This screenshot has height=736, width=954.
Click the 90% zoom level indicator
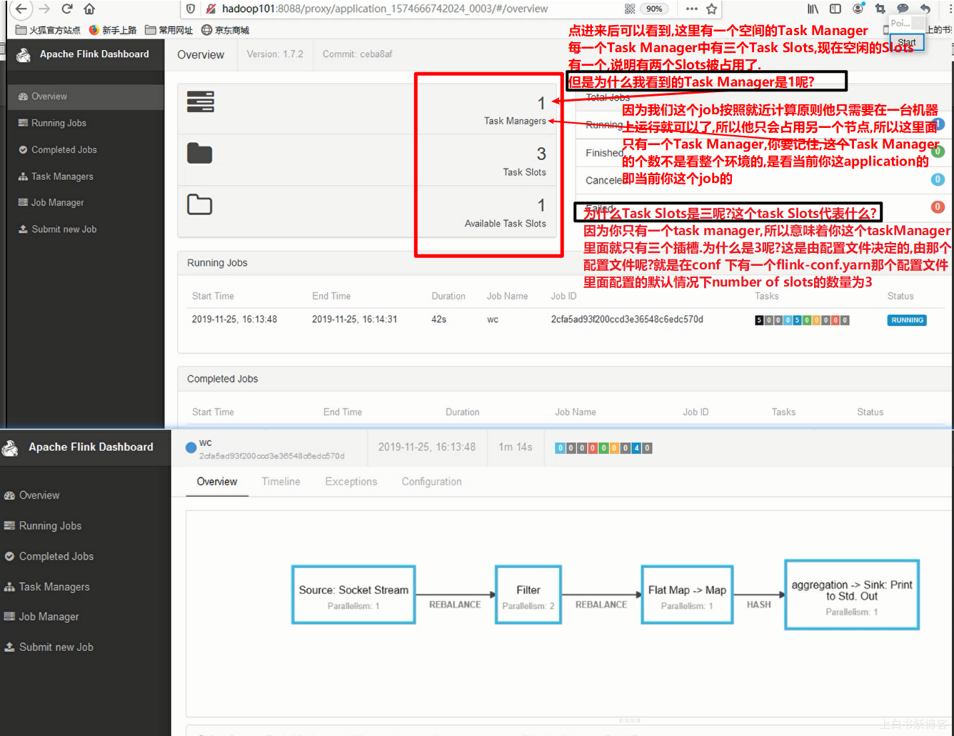[654, 9]
